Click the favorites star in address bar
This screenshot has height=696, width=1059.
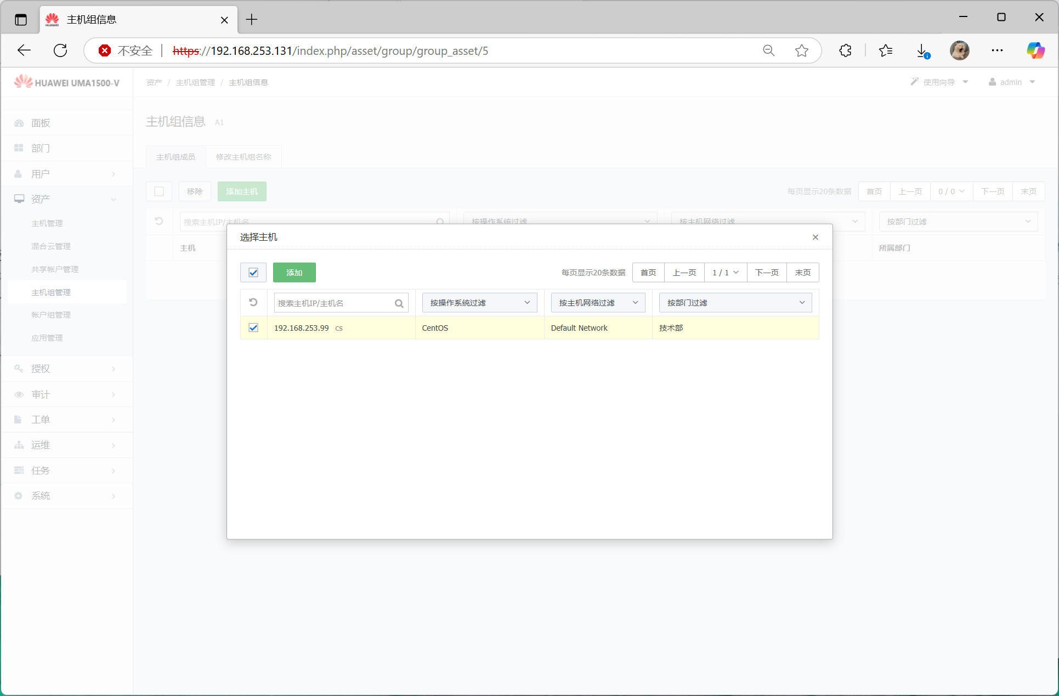[x=802, y=50]
